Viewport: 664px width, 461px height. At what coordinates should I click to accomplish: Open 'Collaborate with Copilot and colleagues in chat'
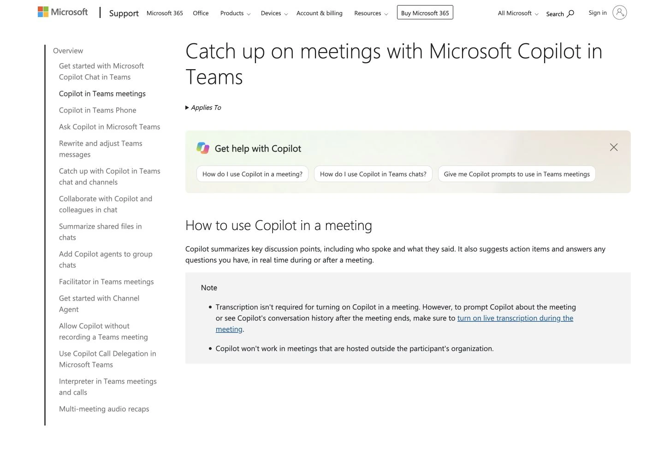click(x=106, y=204)
